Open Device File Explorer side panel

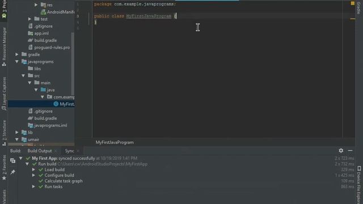359,185
